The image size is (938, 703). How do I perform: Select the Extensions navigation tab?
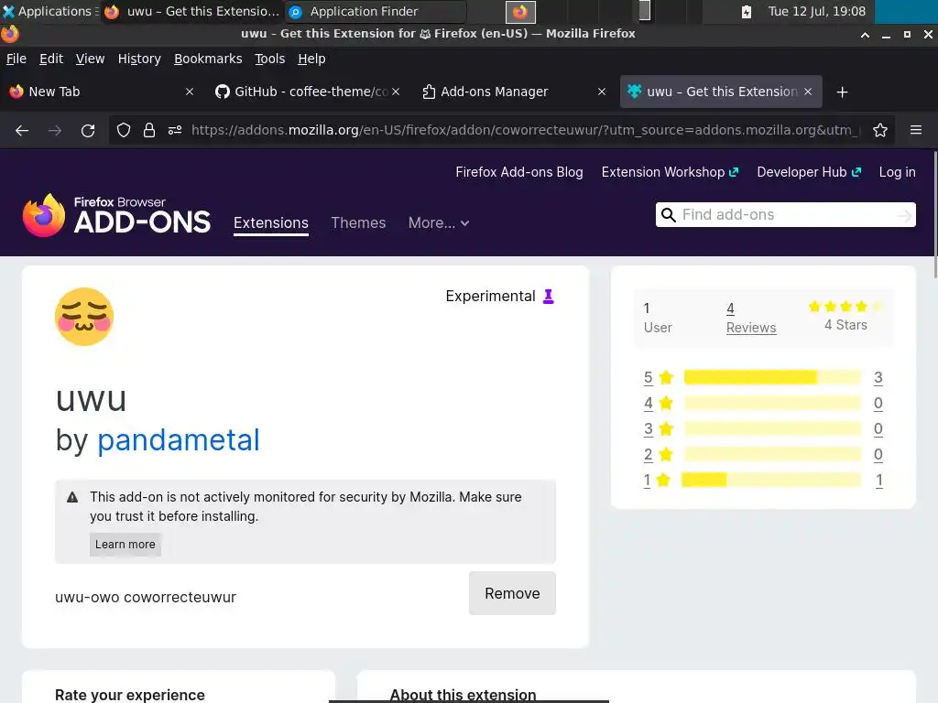(271, 223)
